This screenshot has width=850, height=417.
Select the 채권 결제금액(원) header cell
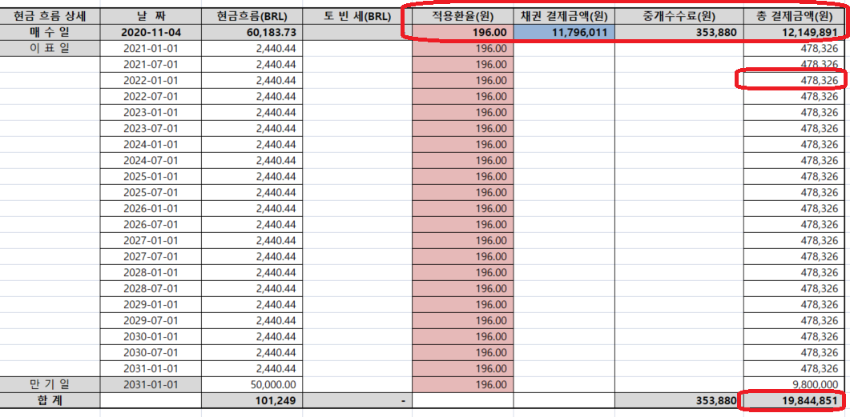[564, 16]
